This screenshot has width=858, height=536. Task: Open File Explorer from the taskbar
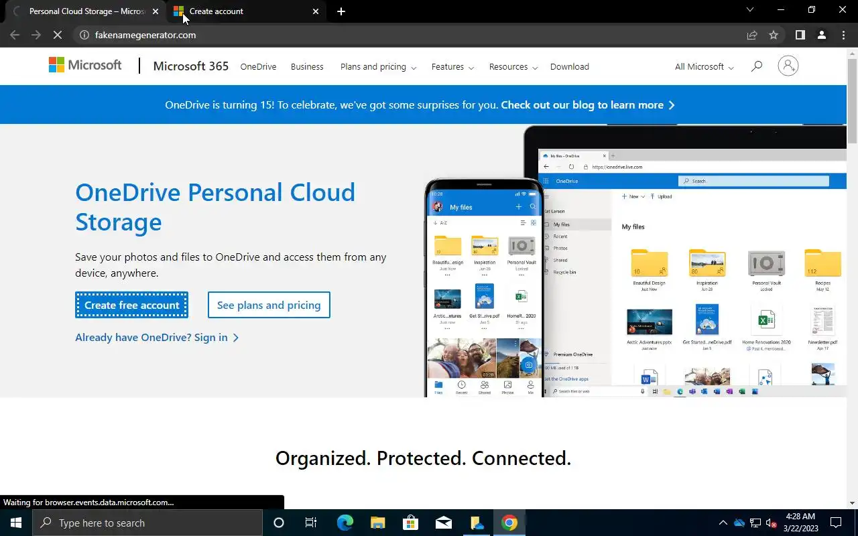click(377, 523)
